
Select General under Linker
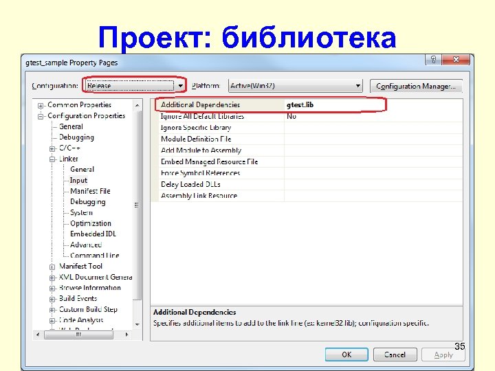(82, 170)
